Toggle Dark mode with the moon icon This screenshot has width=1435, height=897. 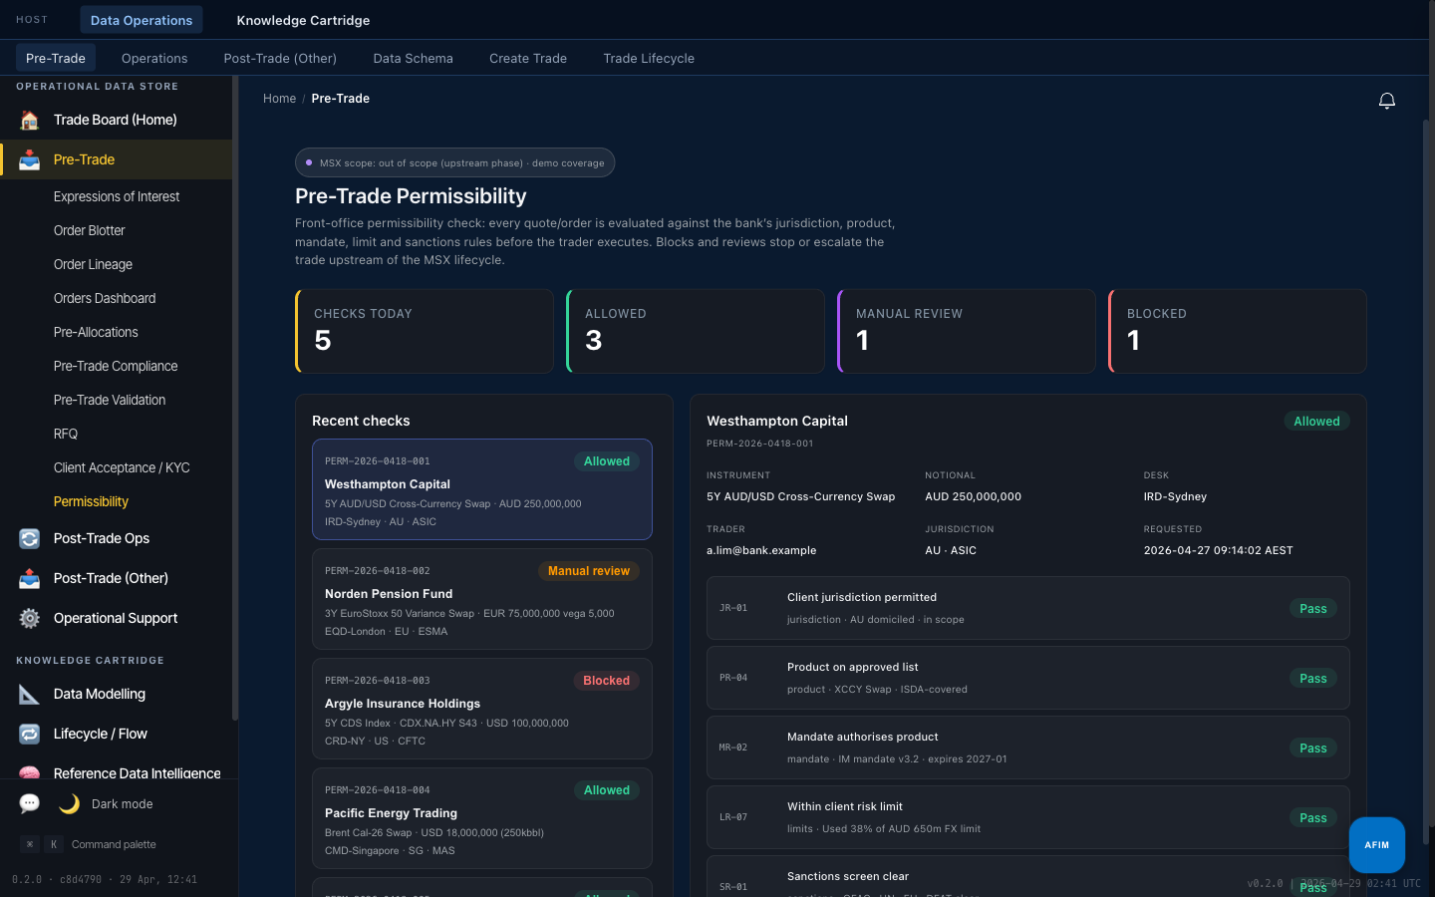(69, 803)
